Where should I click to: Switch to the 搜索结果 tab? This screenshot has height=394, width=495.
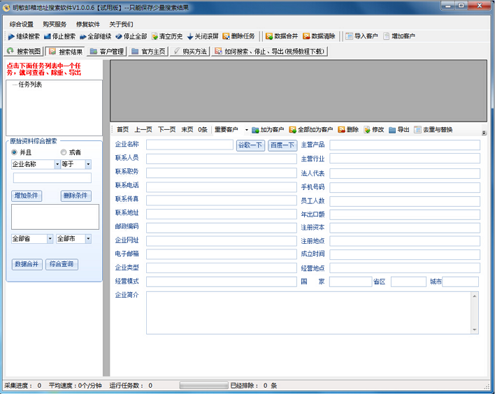pyautogui.click(x=65, y=52)
